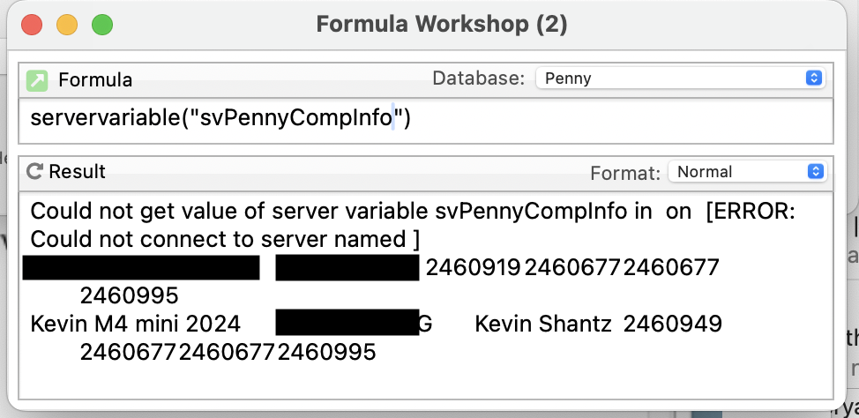Viewport: 859px width, 418px height.
Task: Click the value 2460949 in results
Action: tap(672, 325)
